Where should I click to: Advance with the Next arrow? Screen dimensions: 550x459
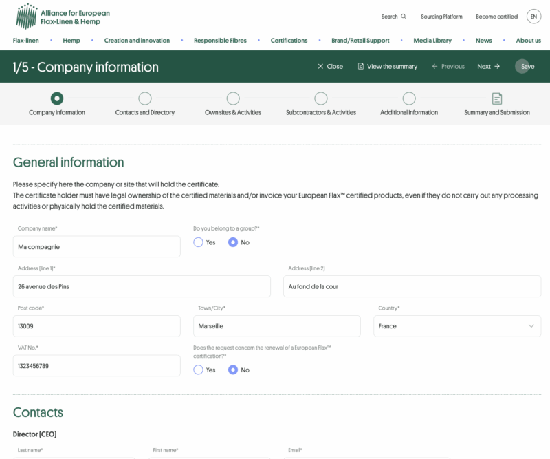[496, 67]
